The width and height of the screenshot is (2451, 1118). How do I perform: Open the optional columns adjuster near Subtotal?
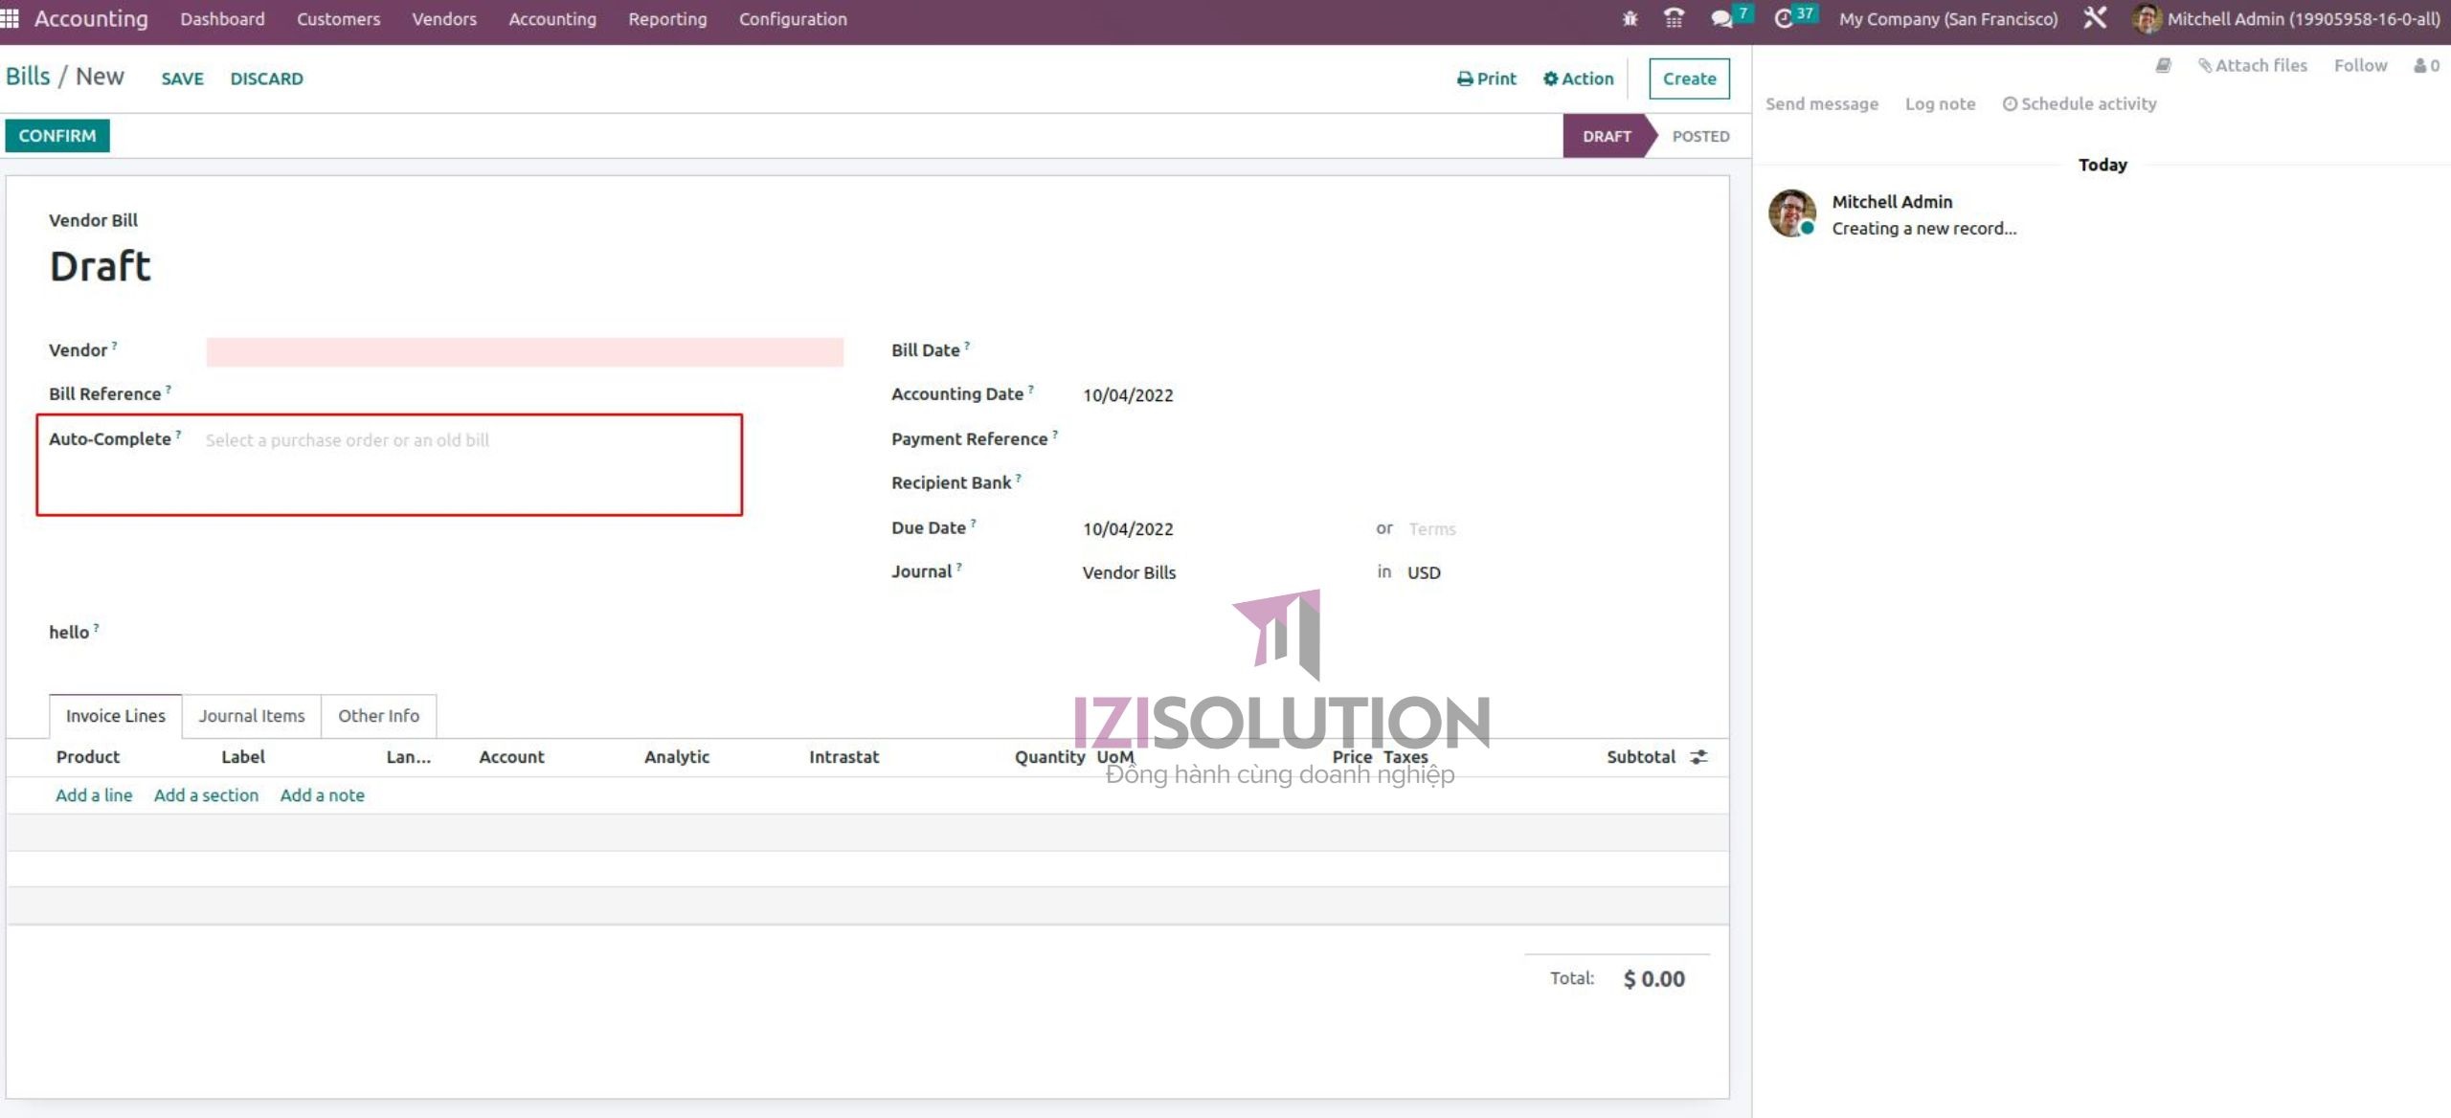click(1698, 756)
